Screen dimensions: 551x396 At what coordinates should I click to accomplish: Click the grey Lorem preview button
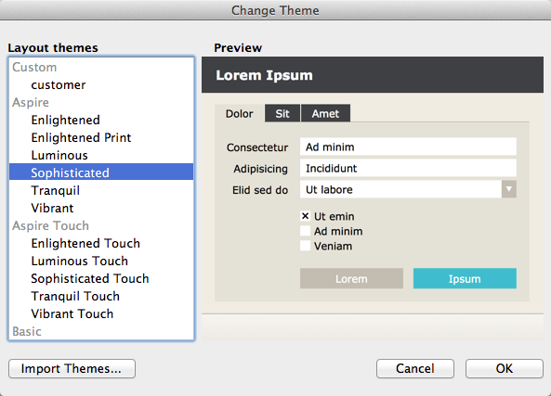351,278
